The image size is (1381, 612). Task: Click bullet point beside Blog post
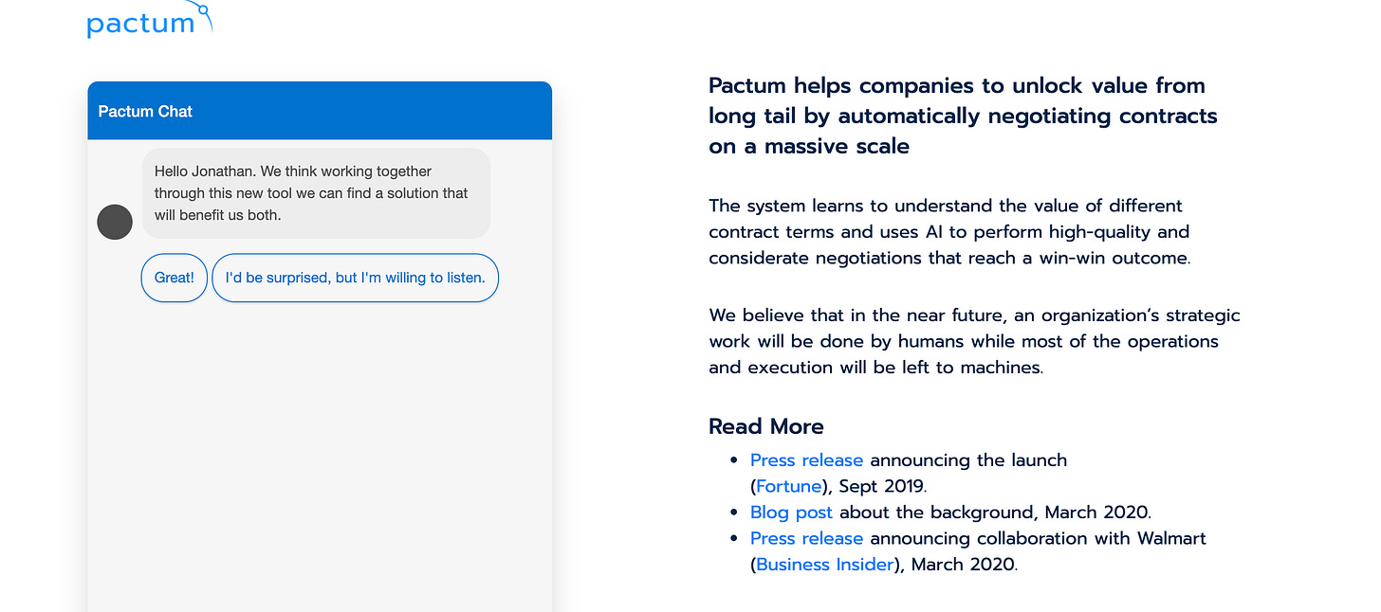734,513
